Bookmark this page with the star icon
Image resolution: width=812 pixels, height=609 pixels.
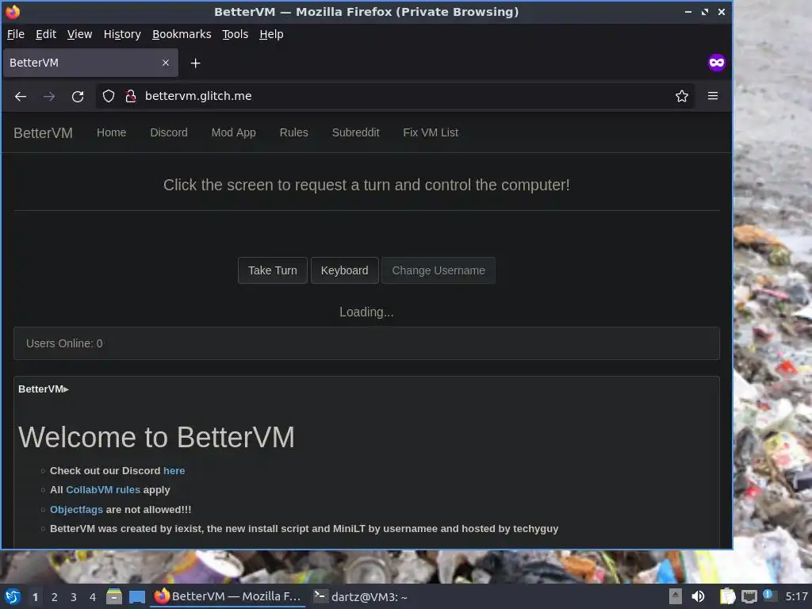click(x=681, y=96)
